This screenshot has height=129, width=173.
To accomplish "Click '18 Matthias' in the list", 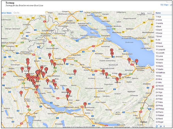I will tap(164, 72).
